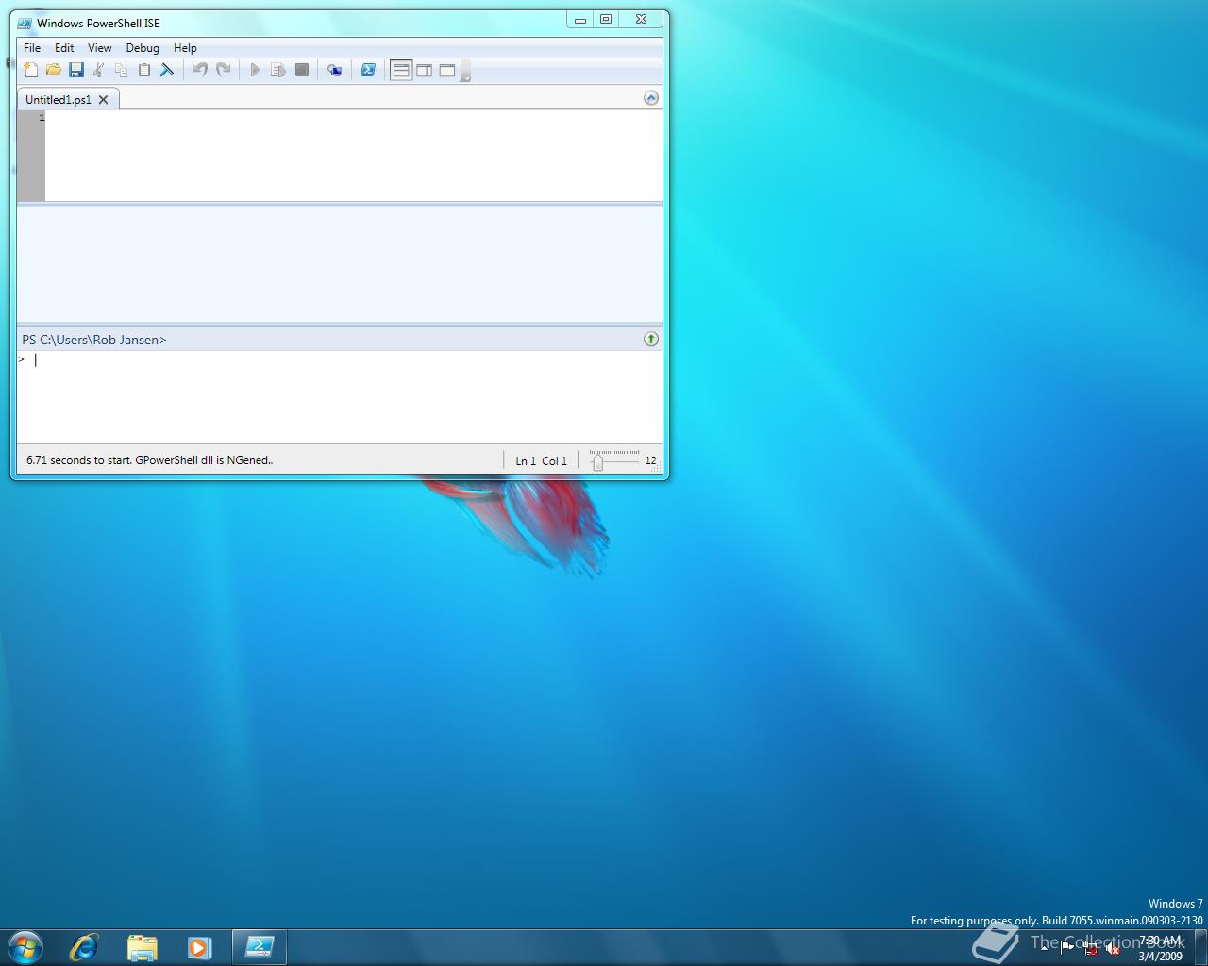Open the toolbar options overflow arrow

[x=465, y=73]
